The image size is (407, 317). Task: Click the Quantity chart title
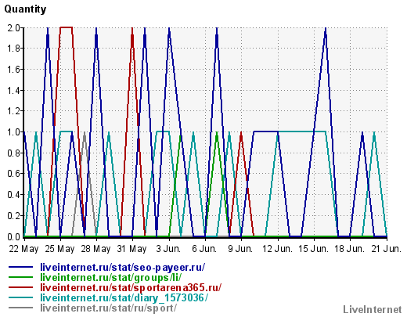click(25, 9)
